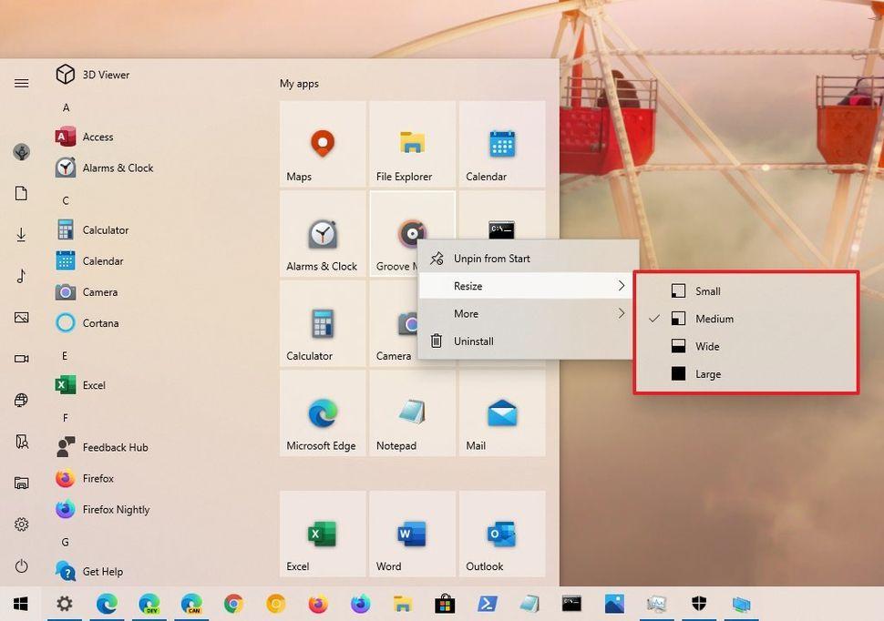Open the Calendar tile in My apps
This screenshot has width=884, height=621.
502,144
